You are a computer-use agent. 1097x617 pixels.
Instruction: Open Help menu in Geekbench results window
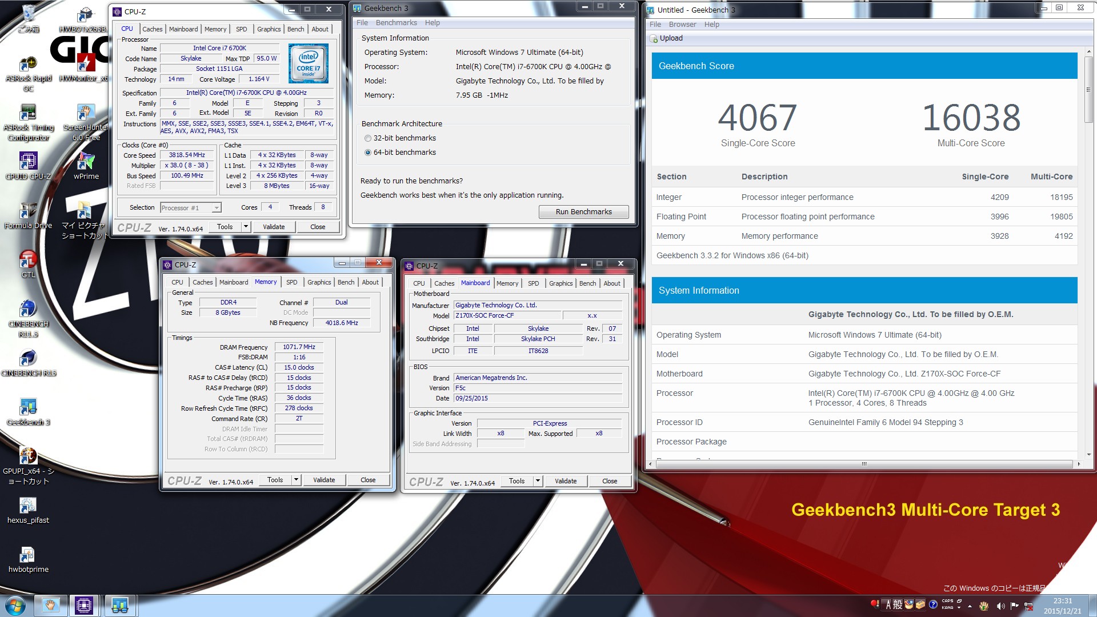point(711,25)
